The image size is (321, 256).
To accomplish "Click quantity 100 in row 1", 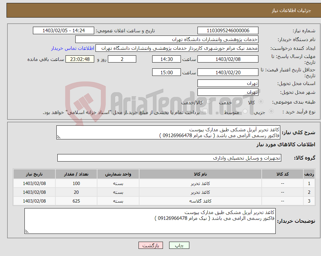I will click(76, 184).
